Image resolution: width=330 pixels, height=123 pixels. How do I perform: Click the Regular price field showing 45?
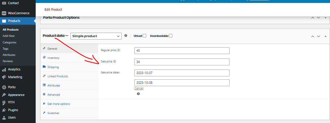(x=182, y=51)
